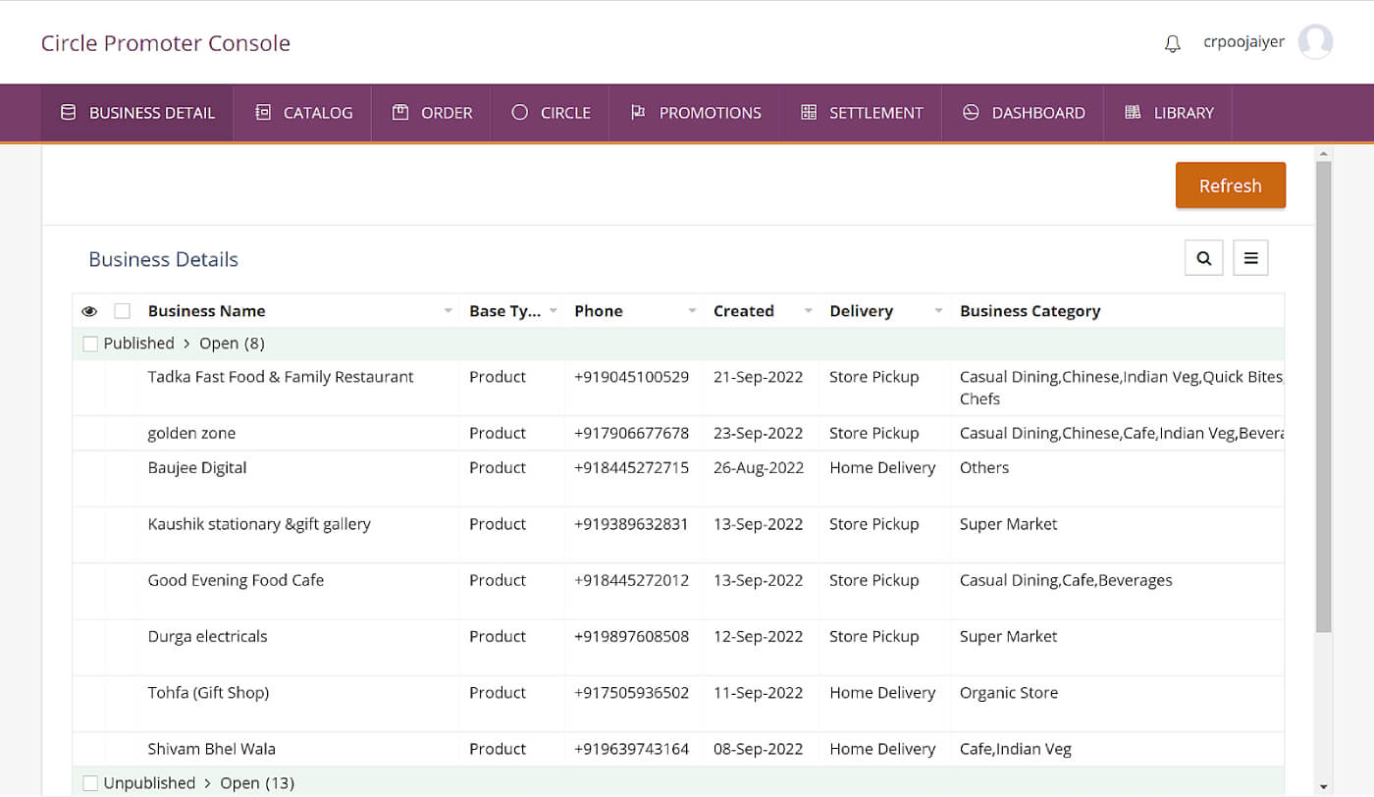Click the Dashboard clock icon
The width and height of the screenshot is (1374, 797).
point(971,112)
